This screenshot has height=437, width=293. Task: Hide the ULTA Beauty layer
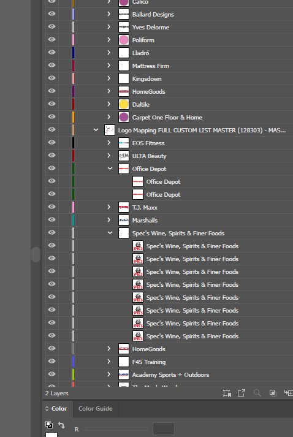(52, 155)
